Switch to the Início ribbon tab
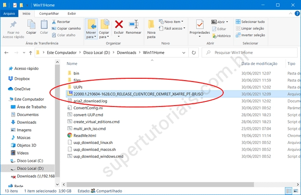 coord(26,13)
